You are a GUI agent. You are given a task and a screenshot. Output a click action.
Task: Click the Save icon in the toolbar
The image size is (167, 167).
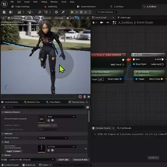4,12
